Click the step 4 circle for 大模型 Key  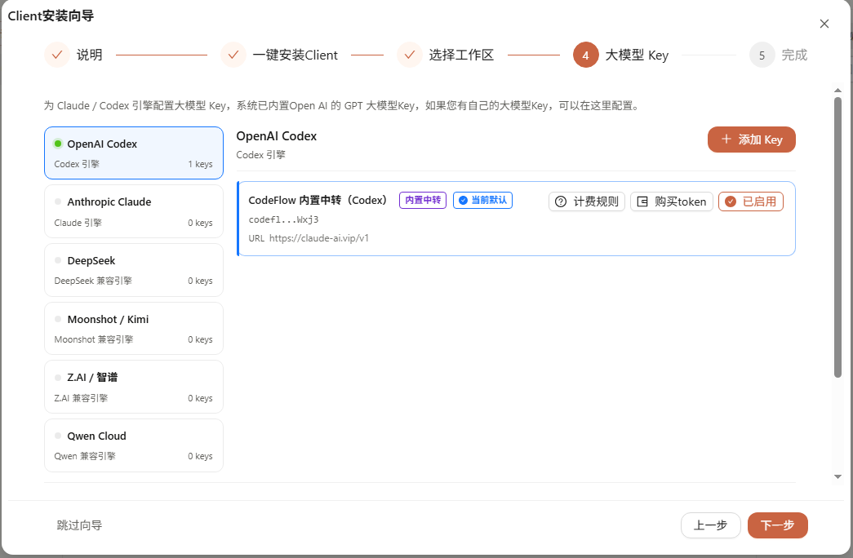coord(586,55)
